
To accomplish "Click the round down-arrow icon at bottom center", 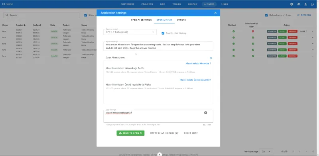I will 160,154.
